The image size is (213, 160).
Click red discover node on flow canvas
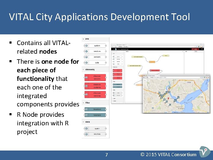coord(155,71)
